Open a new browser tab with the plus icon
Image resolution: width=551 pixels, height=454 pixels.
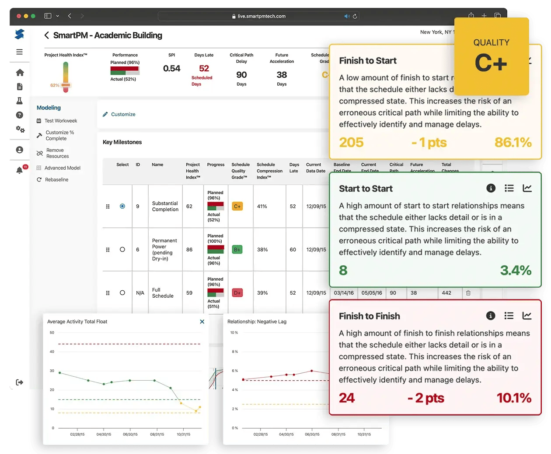pos(484,16)
